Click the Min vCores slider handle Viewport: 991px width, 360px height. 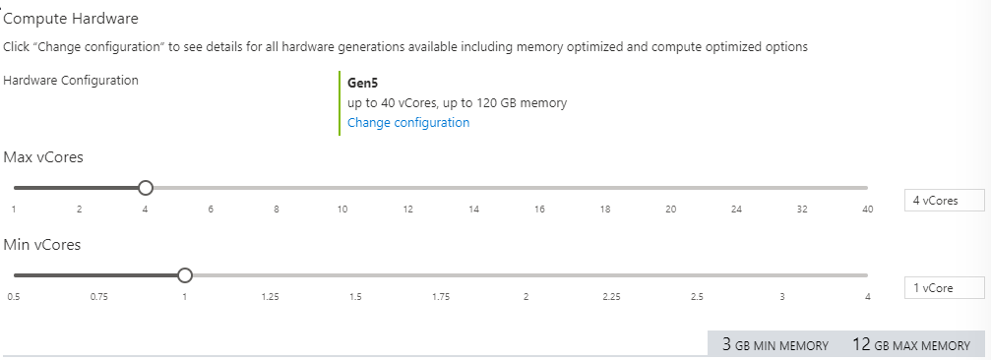tap(185, 275)
